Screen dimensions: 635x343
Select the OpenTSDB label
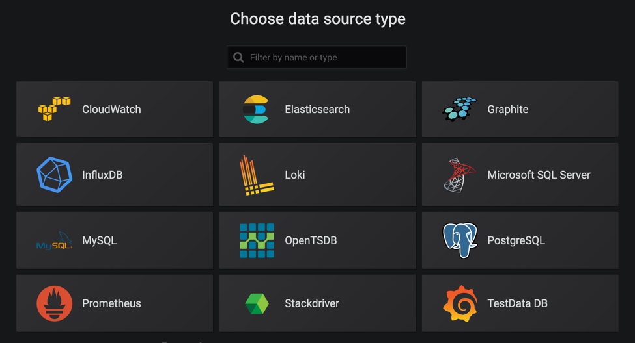pos(311,240)
